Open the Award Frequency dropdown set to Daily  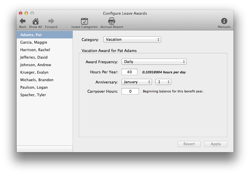[154, 62]
